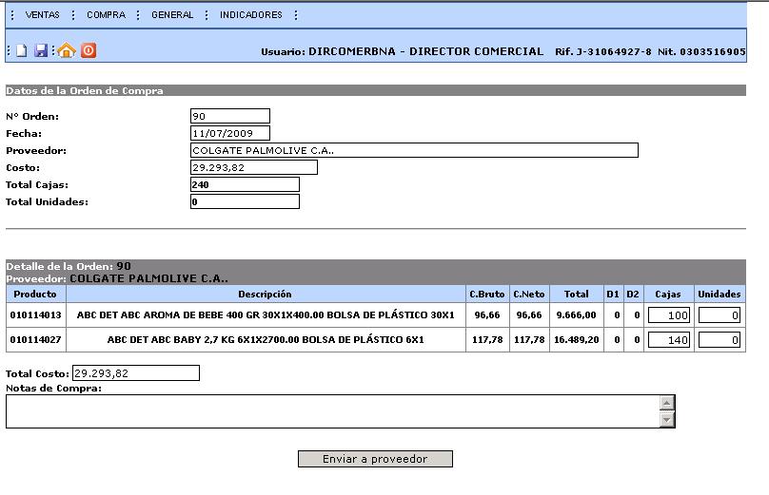Click the notes scrollbar up arrow
Screen dimensions: 769x495
[x=666, y=403]
